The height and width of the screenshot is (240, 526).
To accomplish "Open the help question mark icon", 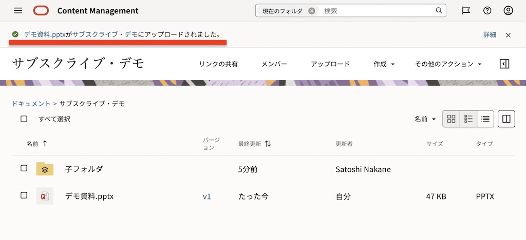I will [487, 11].
